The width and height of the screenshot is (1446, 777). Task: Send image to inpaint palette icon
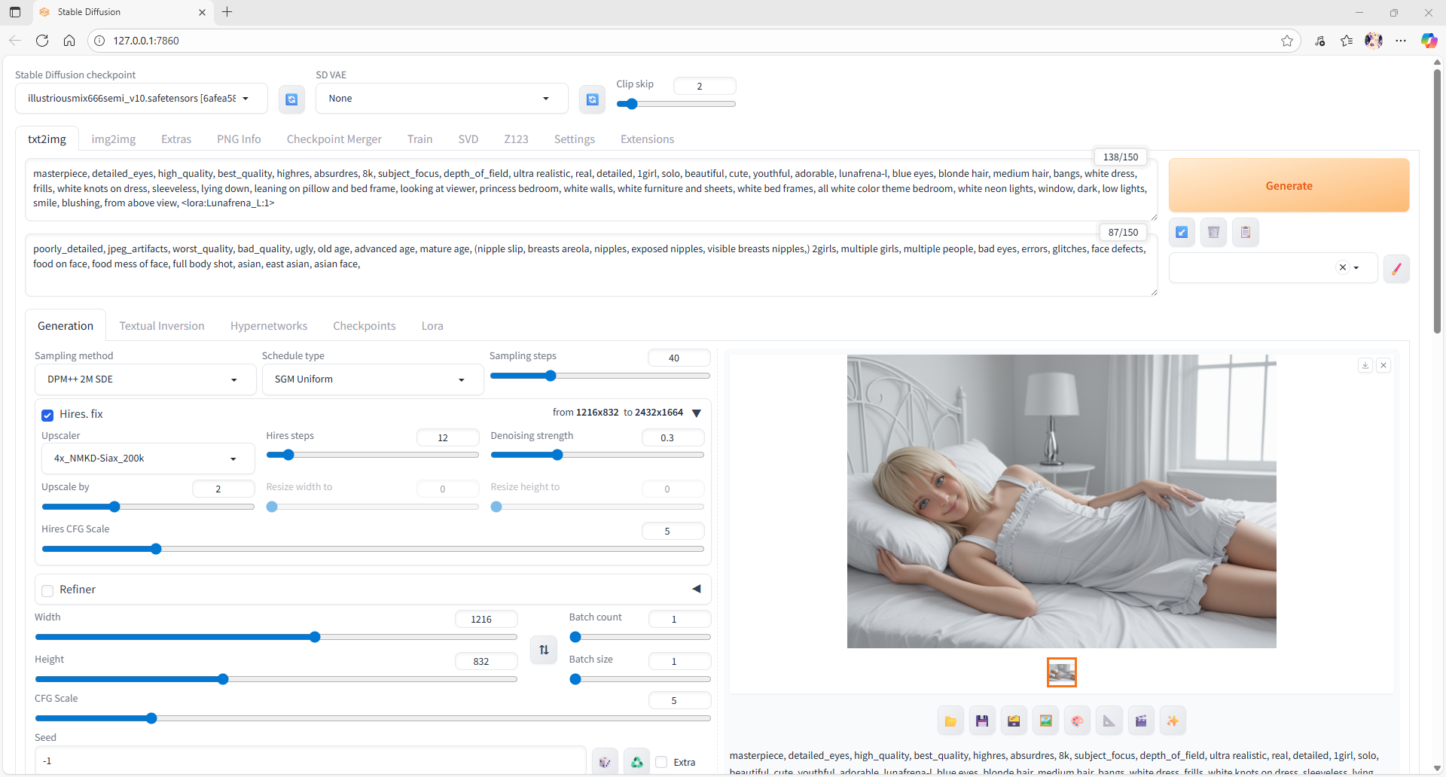pyautogui.click(x=1077, y=721)
